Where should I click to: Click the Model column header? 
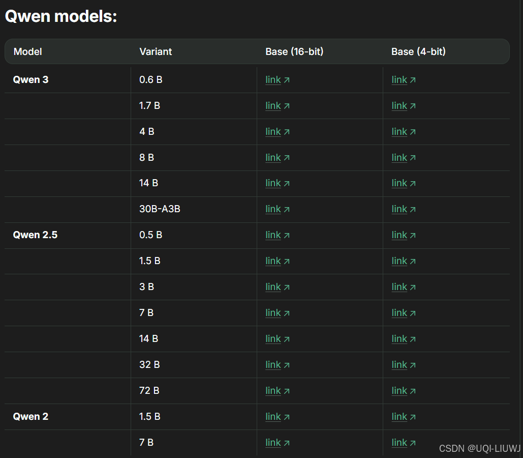point(27,51)
